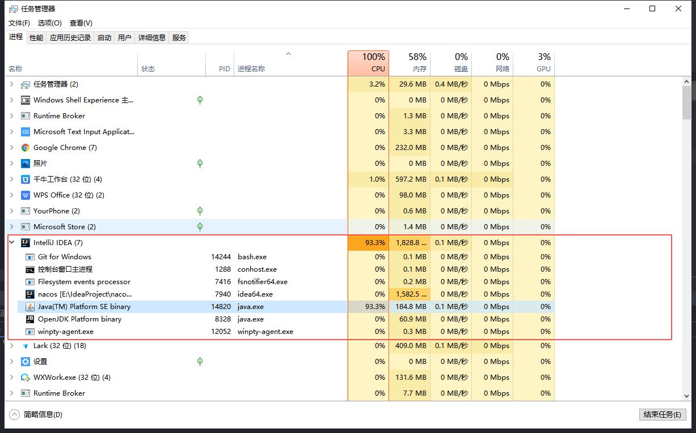696x433 pixels.
Task: Sort by the CPU column header
Action: pyautogui.click(x=368, y=63)
